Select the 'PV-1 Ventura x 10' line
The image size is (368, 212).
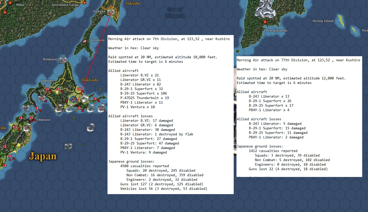pyautogui.click(x=138, y=107)
